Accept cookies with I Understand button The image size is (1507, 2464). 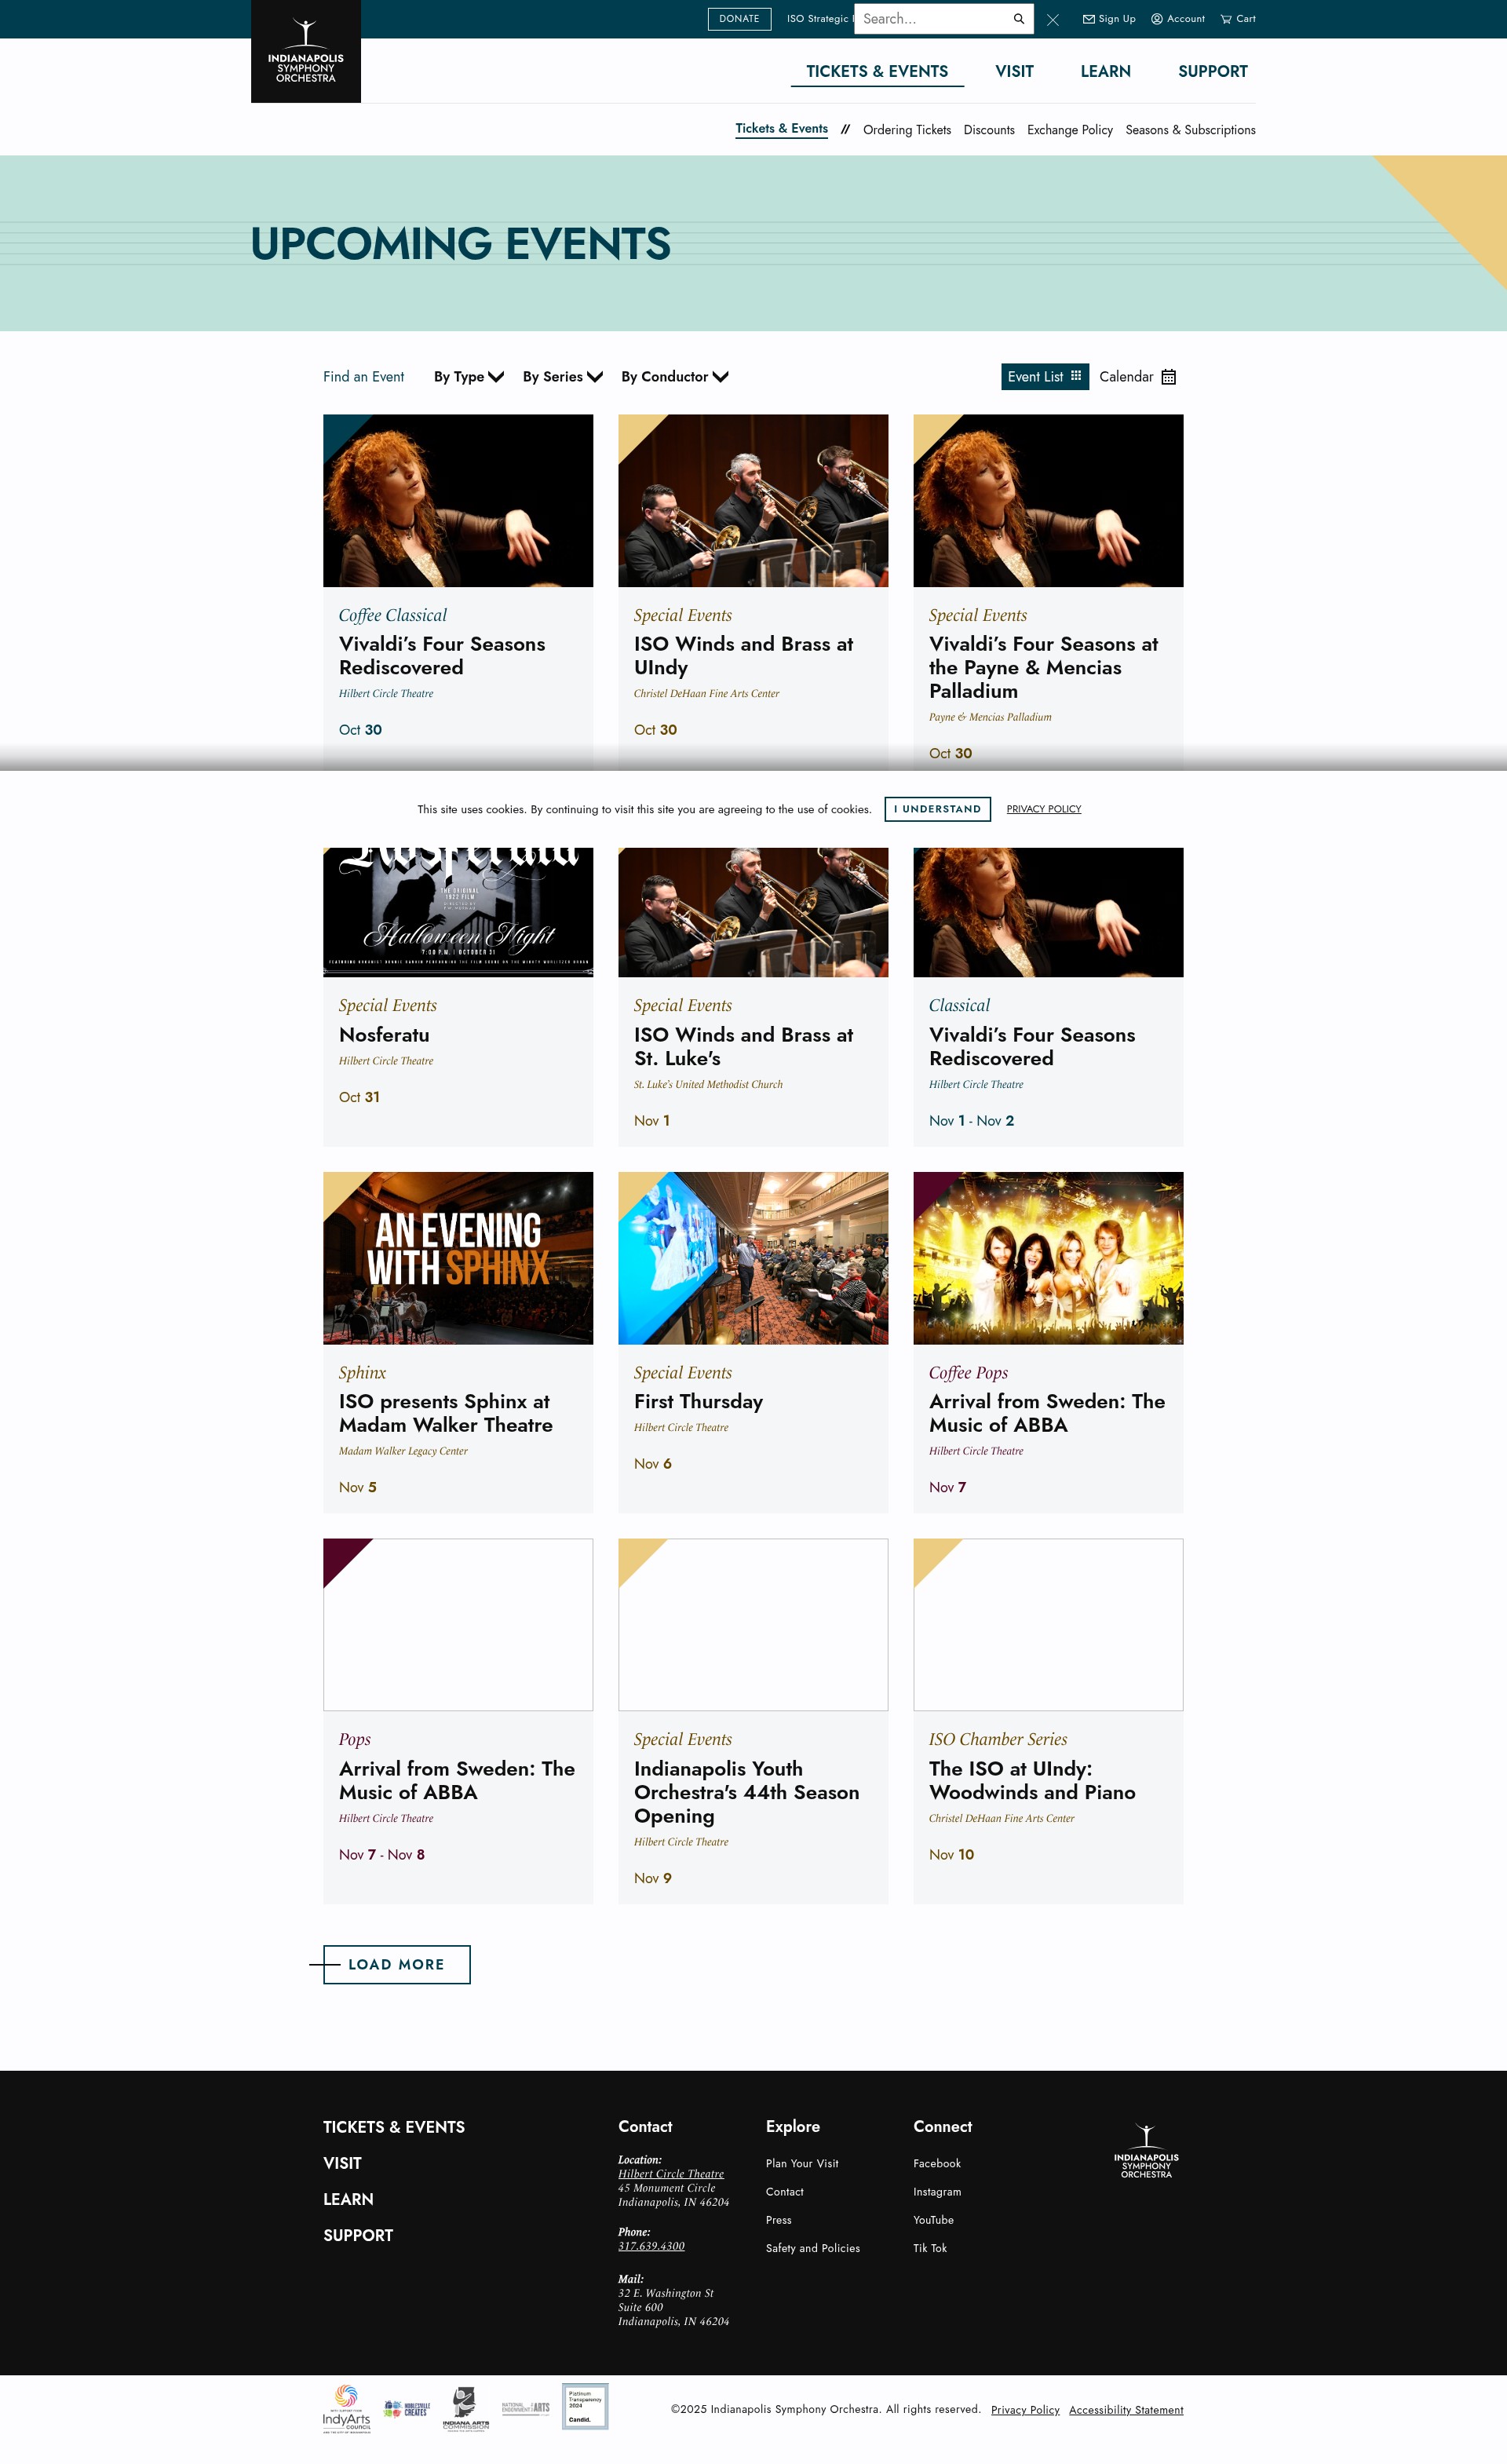coord(937,809)
